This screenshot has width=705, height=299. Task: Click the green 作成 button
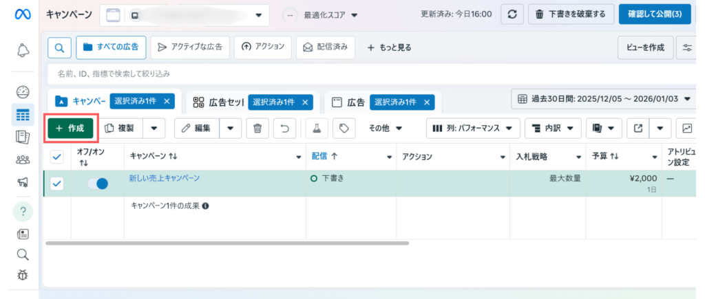click(70, 128)
